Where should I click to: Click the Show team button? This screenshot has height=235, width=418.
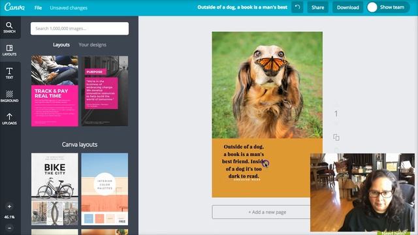tap(388, 7)
